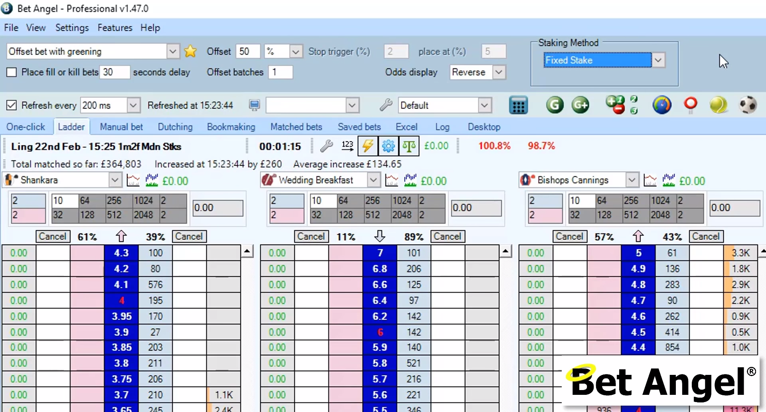766x412 pixels.
Task: Cancel lay bets on Shankara (right Cancel)
Action: click(189, 236)
